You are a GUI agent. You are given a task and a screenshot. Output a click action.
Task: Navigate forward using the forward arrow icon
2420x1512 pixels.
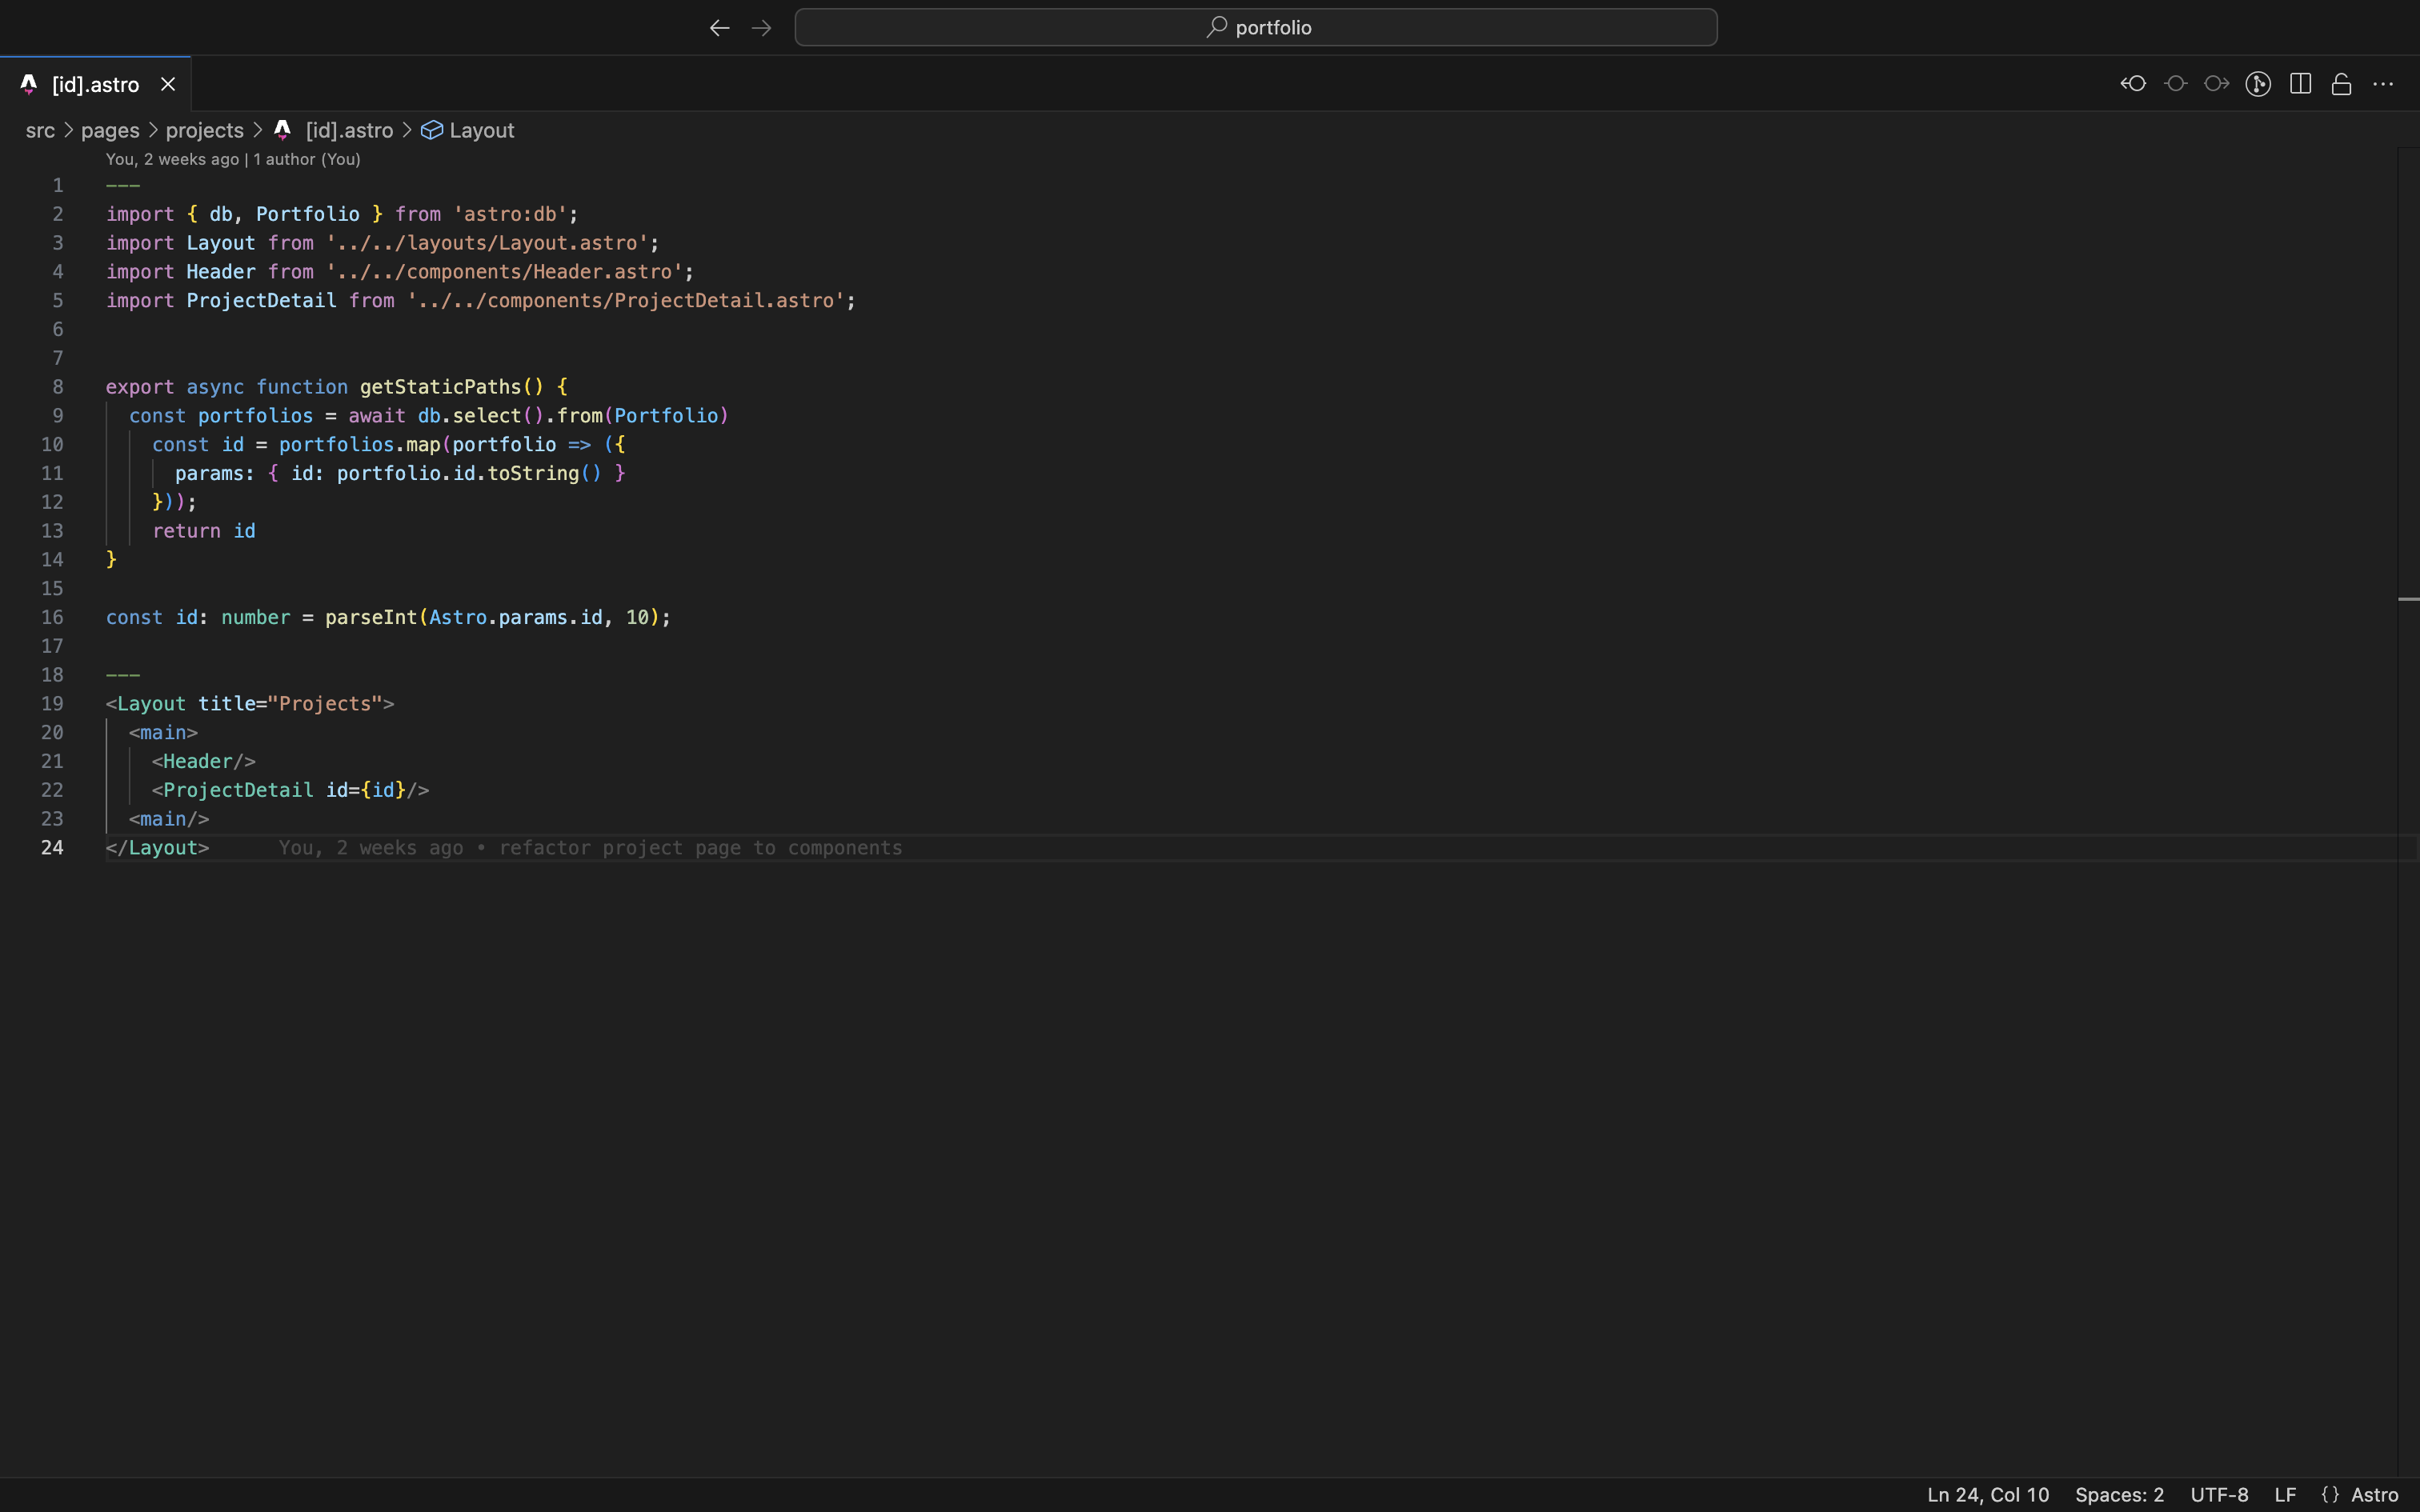[761, 27]
